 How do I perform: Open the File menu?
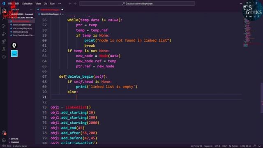[10, 4]
